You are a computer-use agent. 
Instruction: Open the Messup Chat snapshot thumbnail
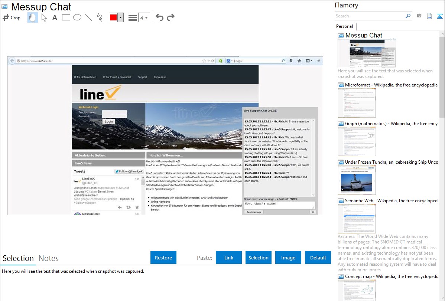point(367,53)
